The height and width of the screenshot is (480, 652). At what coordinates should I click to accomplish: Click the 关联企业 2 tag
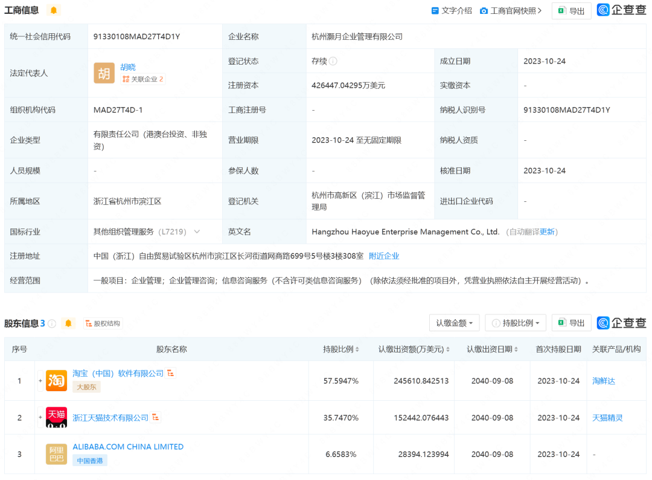143,79
